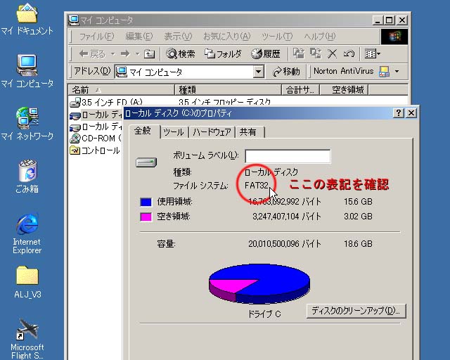Open the File (ファイル) menu
Image resolution: width=450 pixels, height=360 pixels.
click(96, 37)
